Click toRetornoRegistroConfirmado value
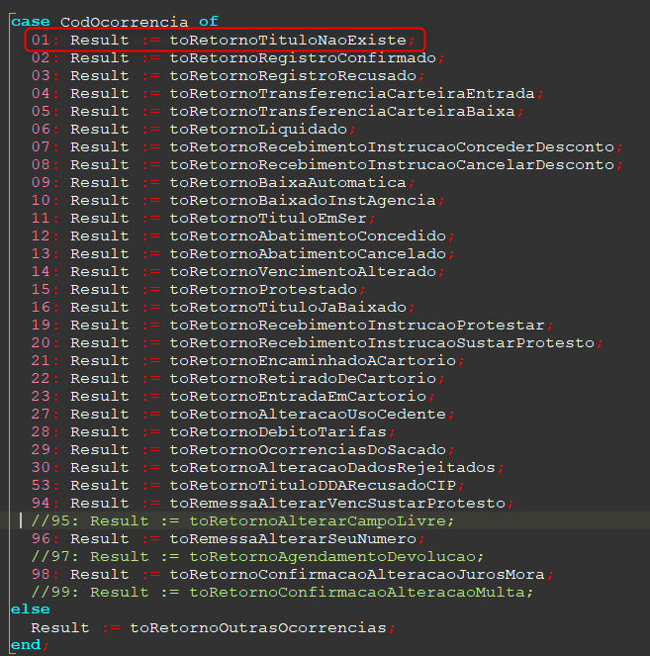Viewport: 650px width, 656px height. [303, 57]
